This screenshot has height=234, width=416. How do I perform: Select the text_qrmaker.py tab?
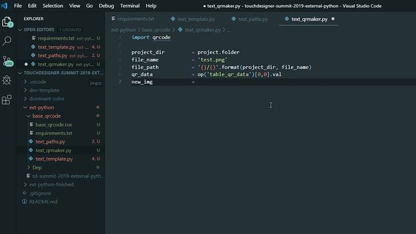(x=309, y=19)
